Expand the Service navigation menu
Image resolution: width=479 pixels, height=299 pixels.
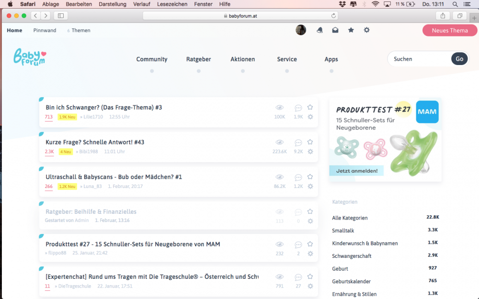pos(287,59)
